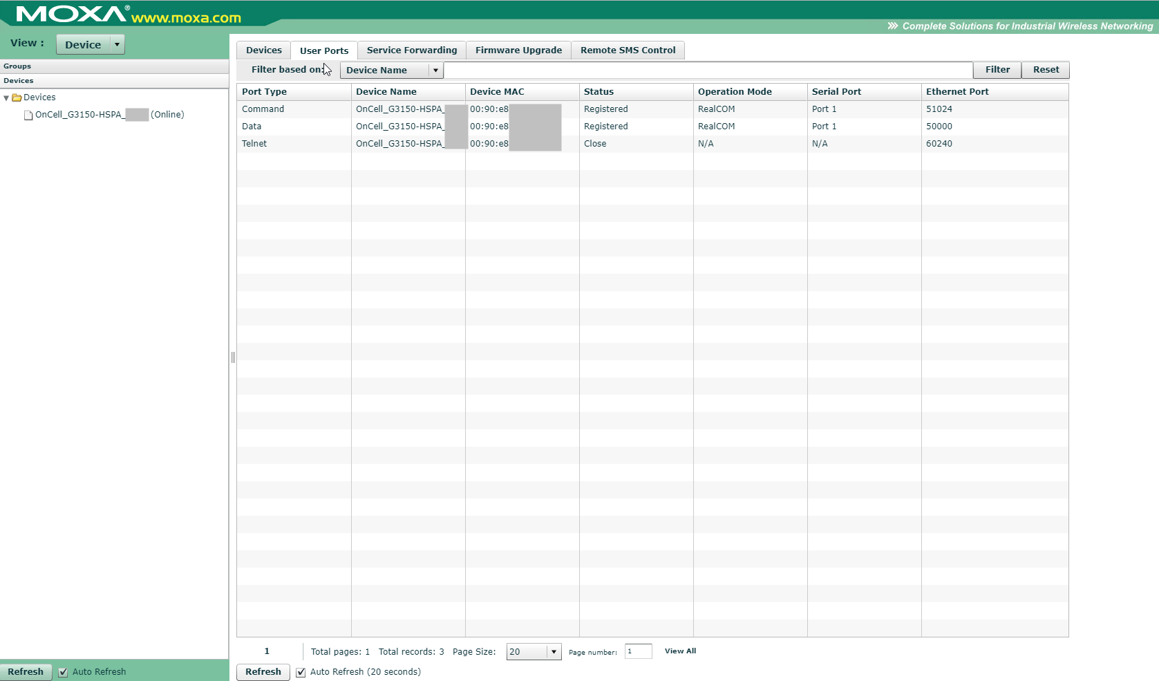Select the Groups panel header
Screen dimensions: 1159x681
click(x=114, y=66)
